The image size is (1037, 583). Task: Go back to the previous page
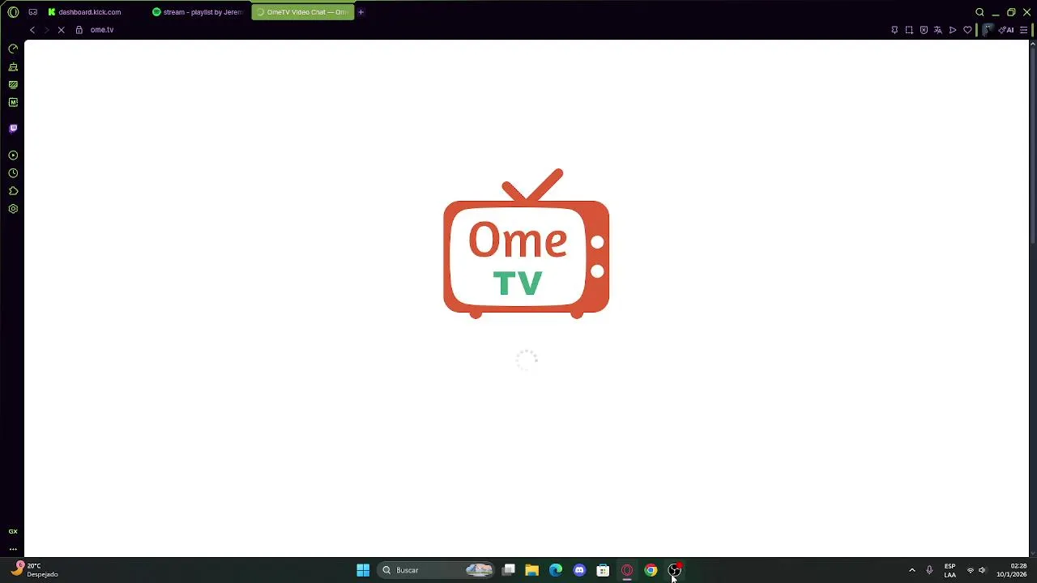tap(32, 30)
